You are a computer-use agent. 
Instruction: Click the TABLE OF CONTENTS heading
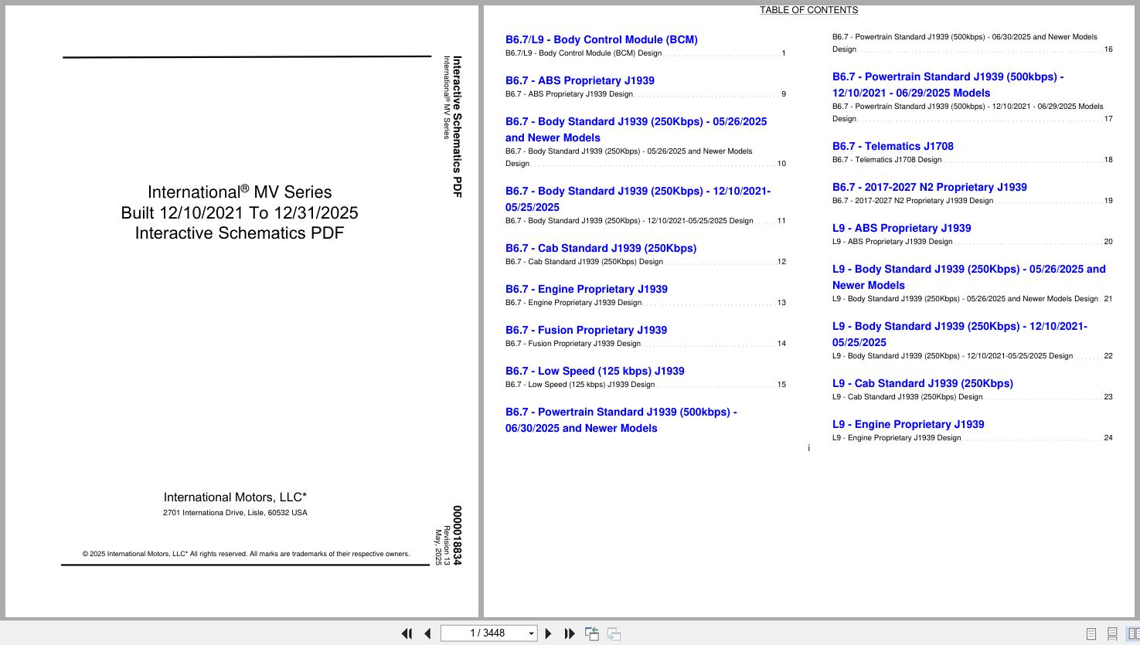[808, 10]
